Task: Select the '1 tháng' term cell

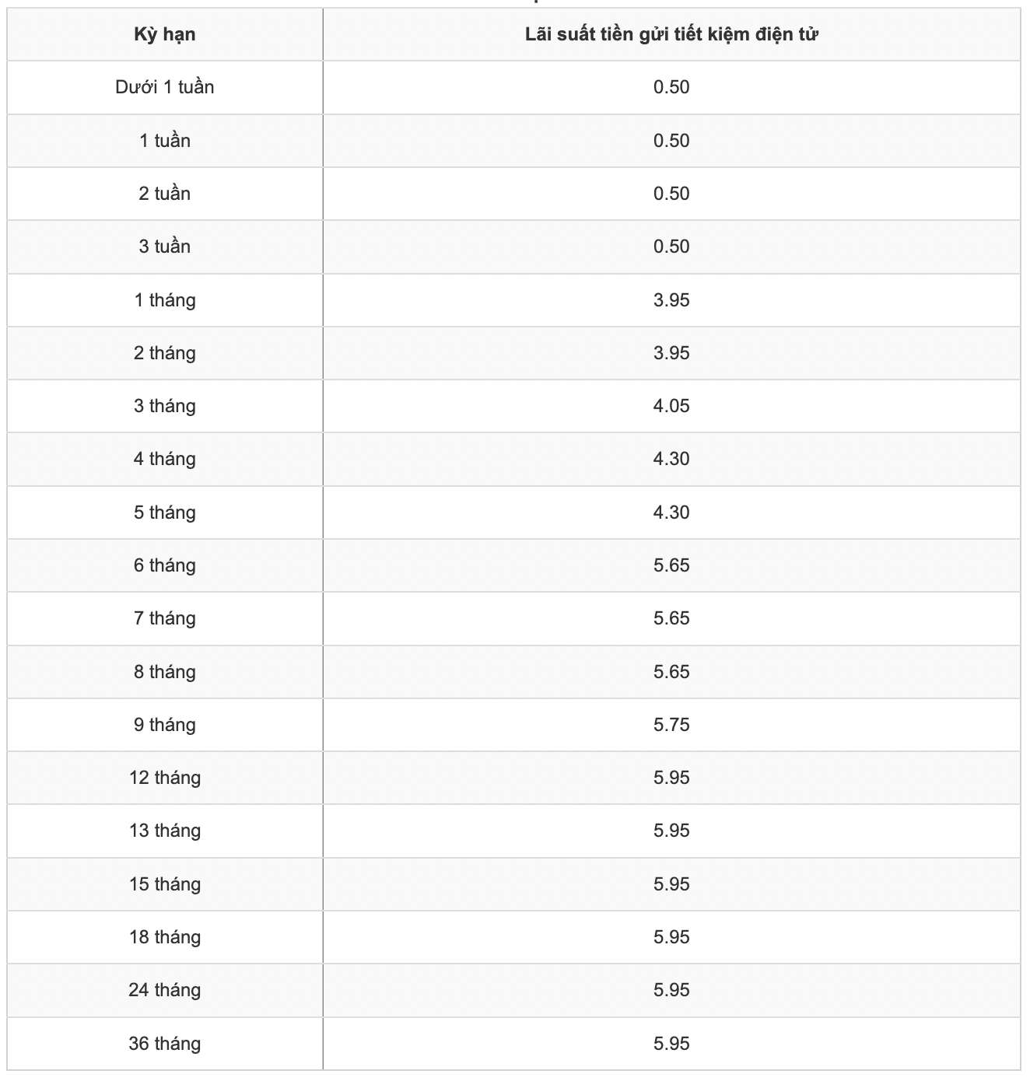Action: coord(165,300)
